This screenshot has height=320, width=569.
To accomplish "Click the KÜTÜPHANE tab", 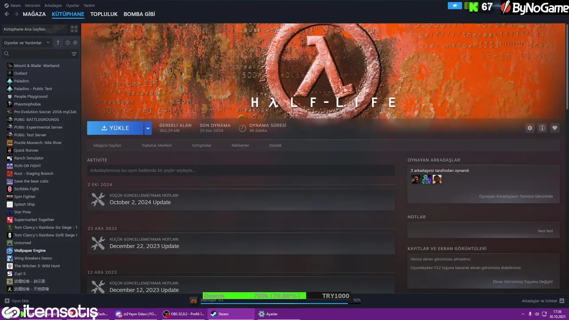I will coord(68,14).
